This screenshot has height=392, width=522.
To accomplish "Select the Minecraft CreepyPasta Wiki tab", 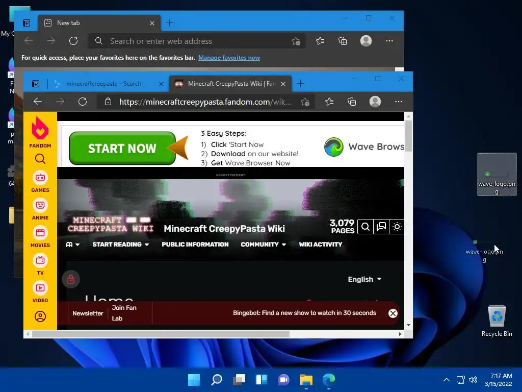I will pyautogui.click(x=231, y=84).
